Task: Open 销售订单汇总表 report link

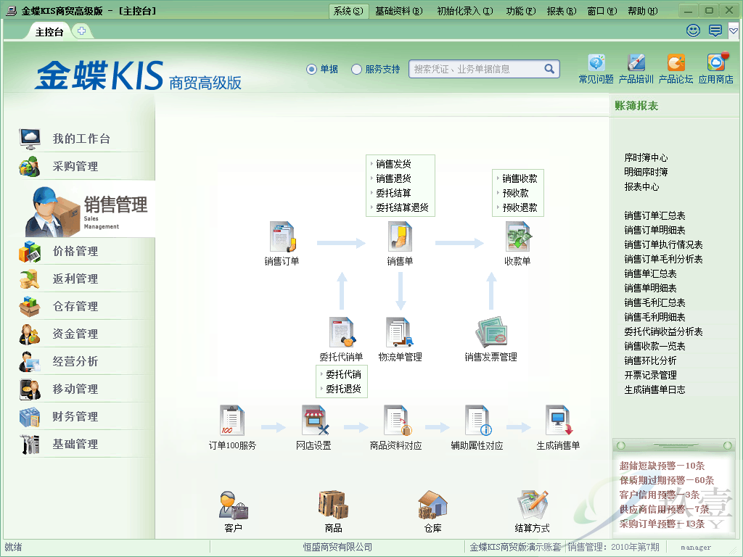Action: coord(654,215)
